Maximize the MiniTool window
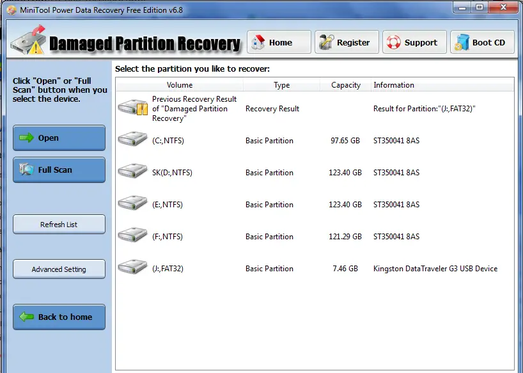The image size is (523, 373). click(x=480, y=7)
